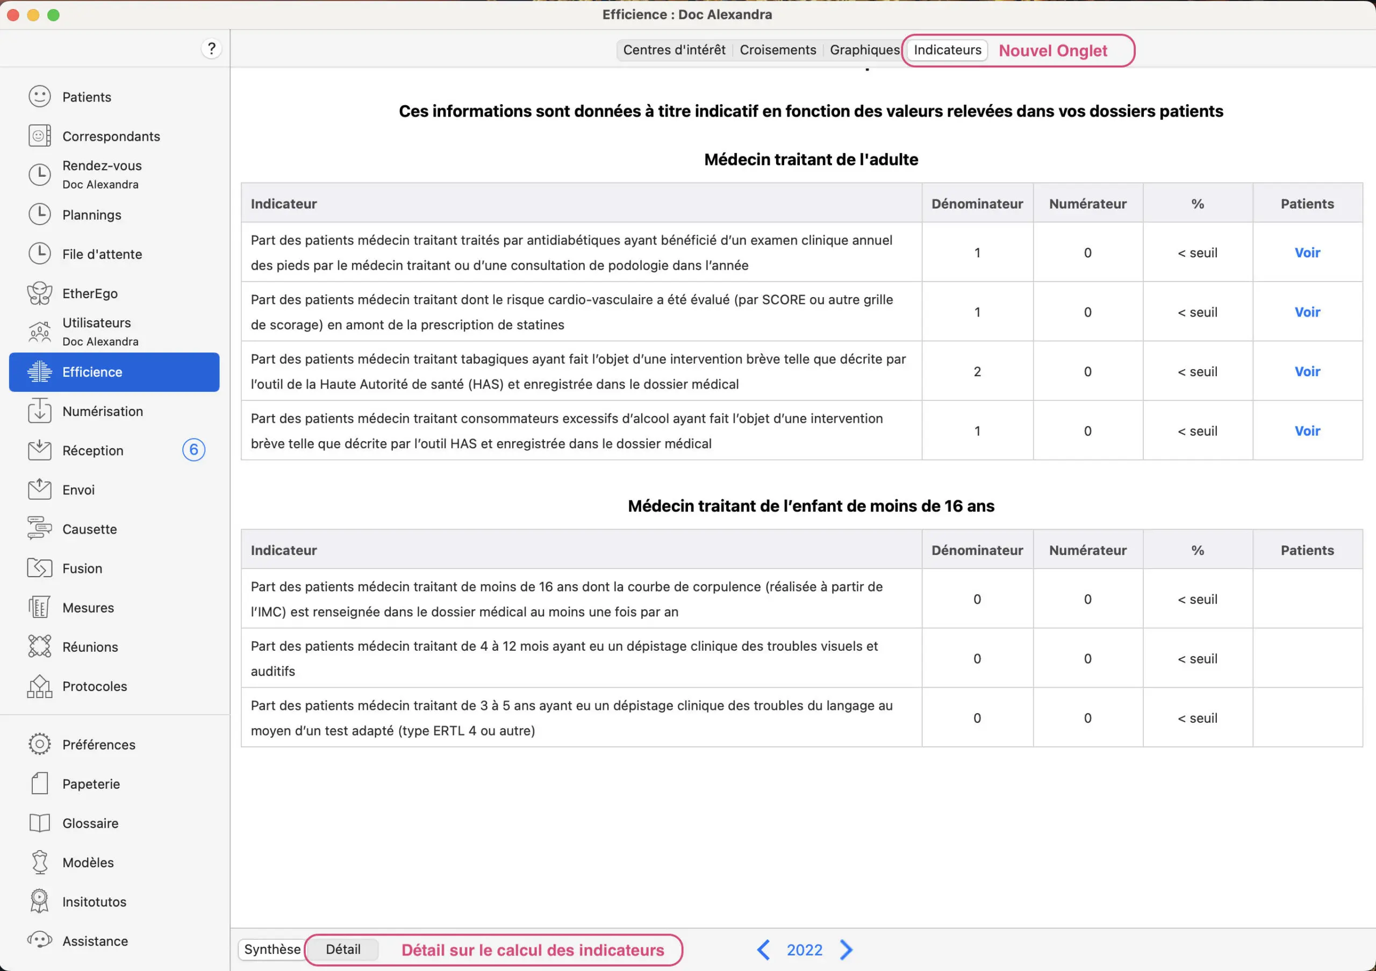View patients for tabagiques indicator
Screen dimensions: 1376x971
(1307, 371)
